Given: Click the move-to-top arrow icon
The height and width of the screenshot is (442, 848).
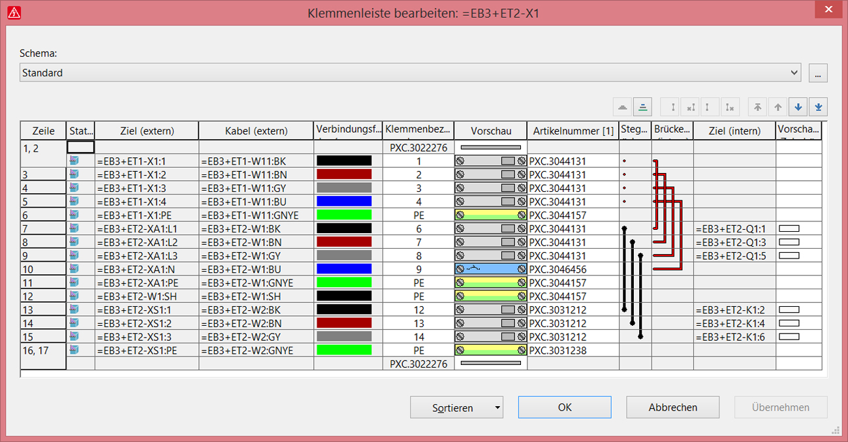Looking at the screenshot, I should point(757,107).
